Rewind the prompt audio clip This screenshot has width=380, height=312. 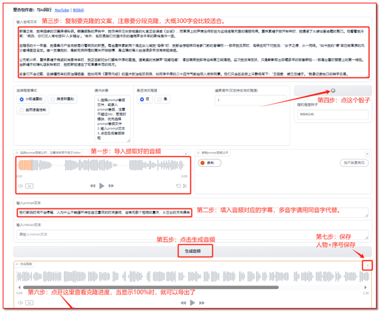click(x=92, y=186)
